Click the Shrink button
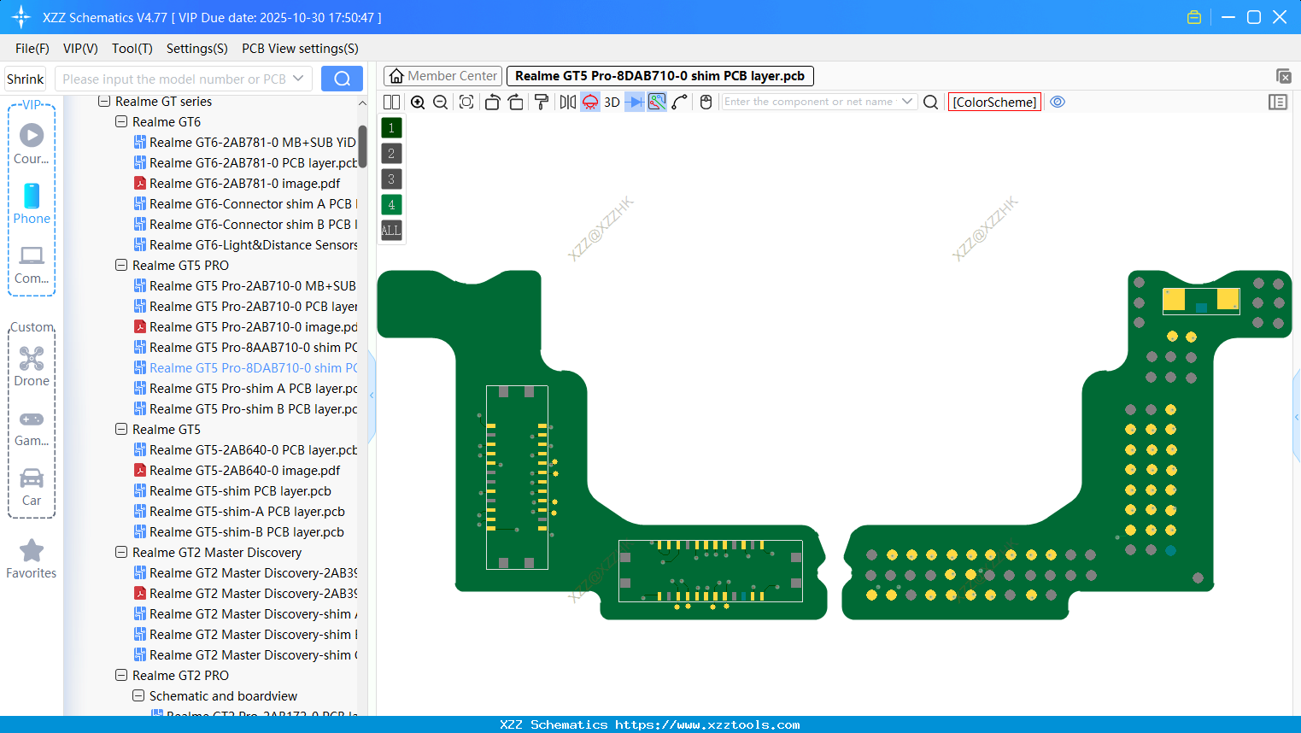This screenshot has width=1301, height=733. coord(25,79)
